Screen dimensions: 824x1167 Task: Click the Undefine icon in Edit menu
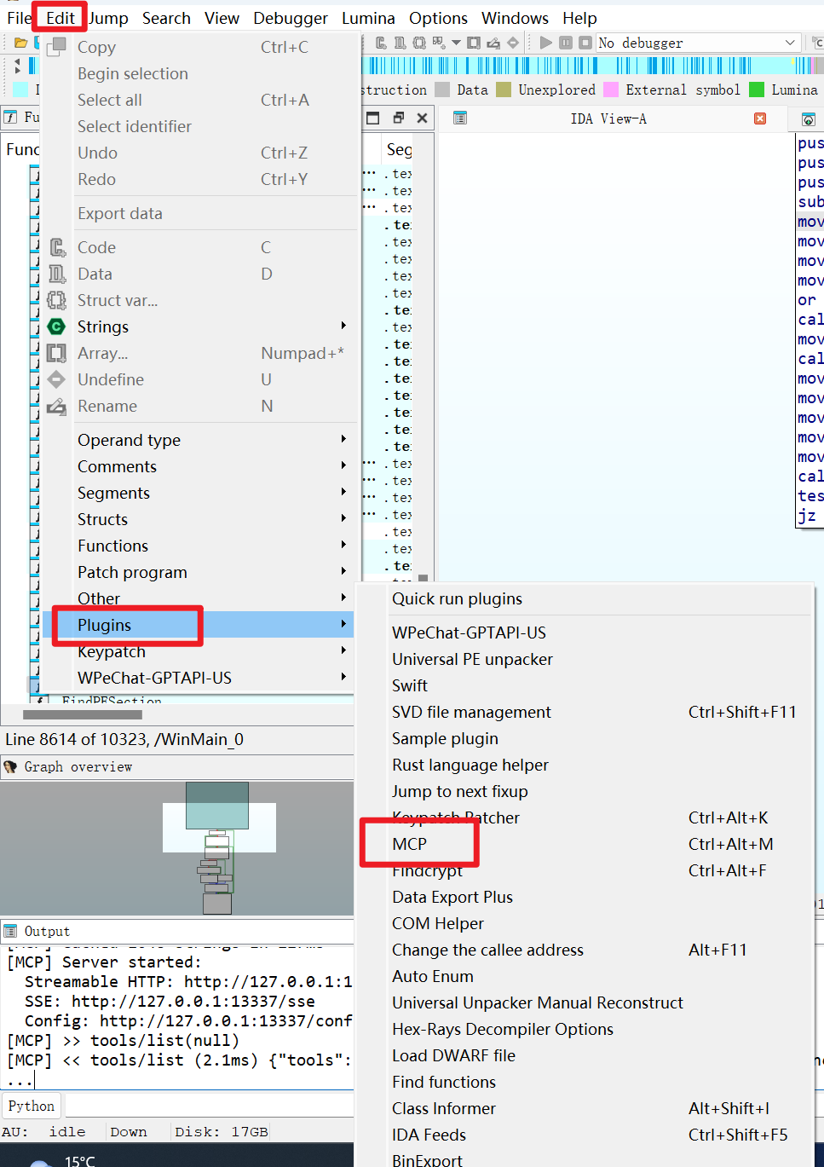point(56,379)
